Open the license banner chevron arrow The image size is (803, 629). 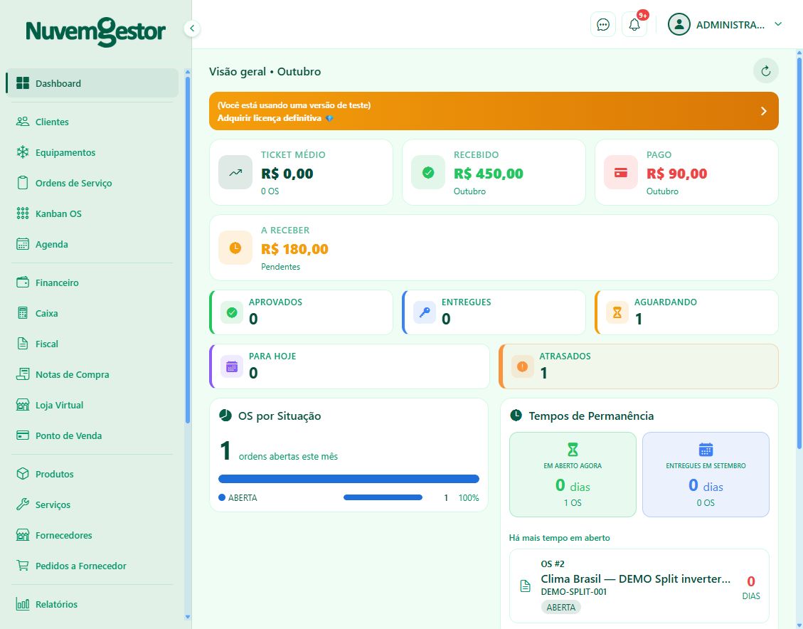pos(764,111)
